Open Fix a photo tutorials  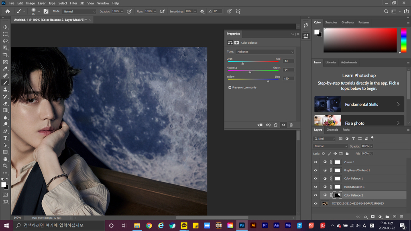pos(359,120)
